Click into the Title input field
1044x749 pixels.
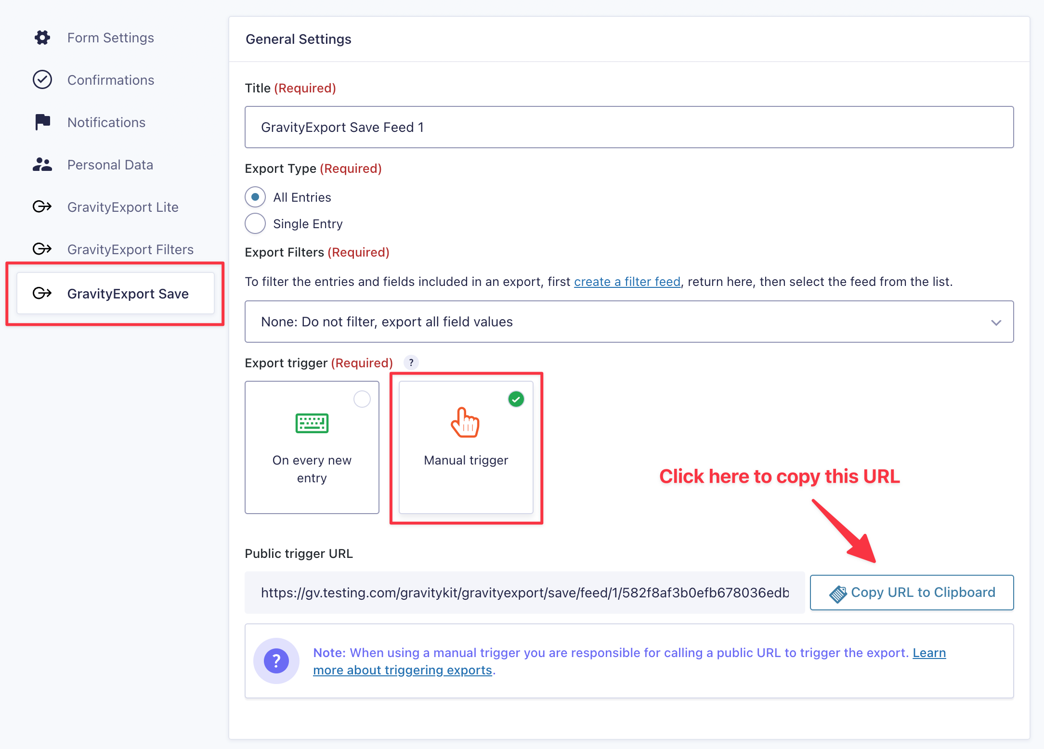[x=628, y=127]
